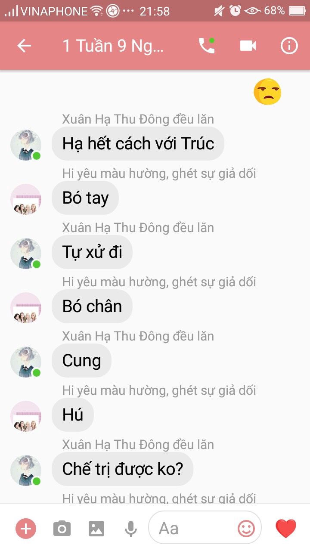Send the red heart reaction
Viewport: 310px width, 551px height.
point(286,528)
